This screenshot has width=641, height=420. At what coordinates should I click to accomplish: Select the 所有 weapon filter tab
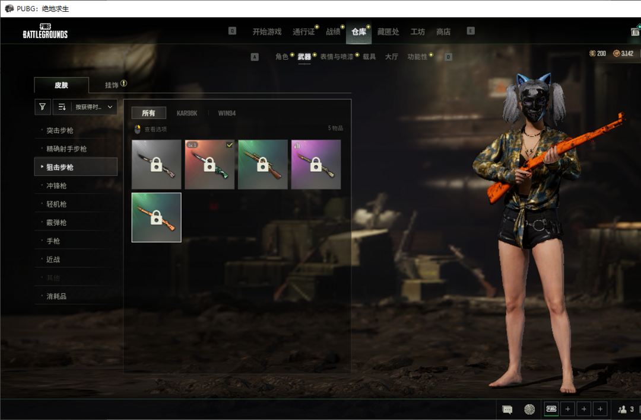[x=149, y=113]
